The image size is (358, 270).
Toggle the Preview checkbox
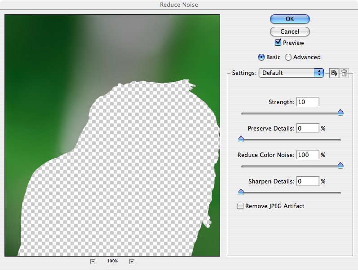(278, 43)
